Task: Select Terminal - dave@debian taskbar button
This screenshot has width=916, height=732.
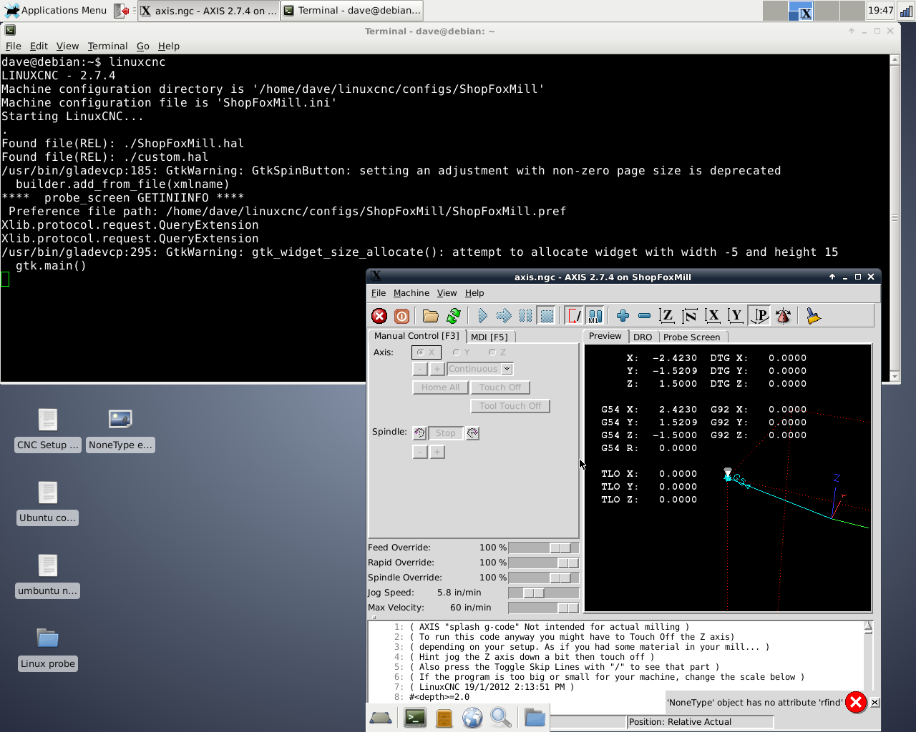Action: tap(351, 10)
